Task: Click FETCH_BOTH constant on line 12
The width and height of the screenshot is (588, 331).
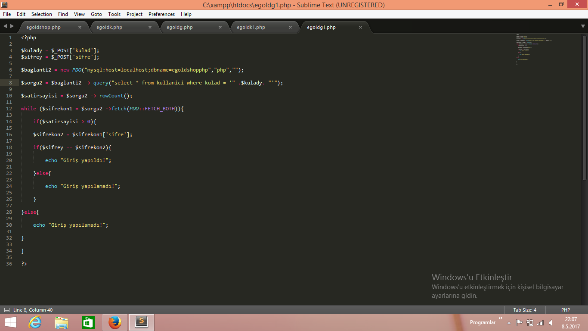Action: tap(160, 109)
